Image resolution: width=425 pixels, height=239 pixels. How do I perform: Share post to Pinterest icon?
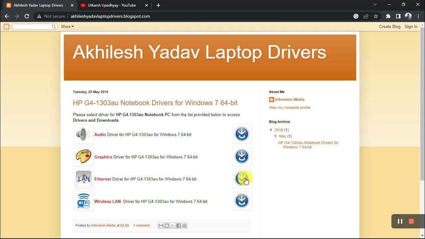tap(185, 225)
